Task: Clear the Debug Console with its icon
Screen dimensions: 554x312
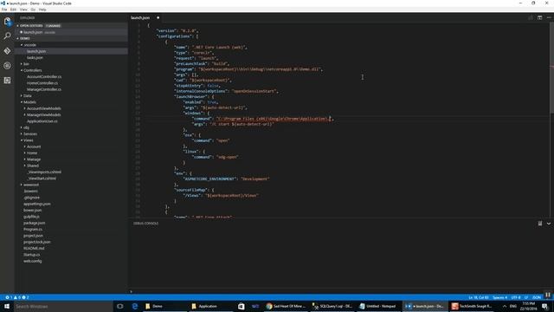Action: click(x=540, y=224)
